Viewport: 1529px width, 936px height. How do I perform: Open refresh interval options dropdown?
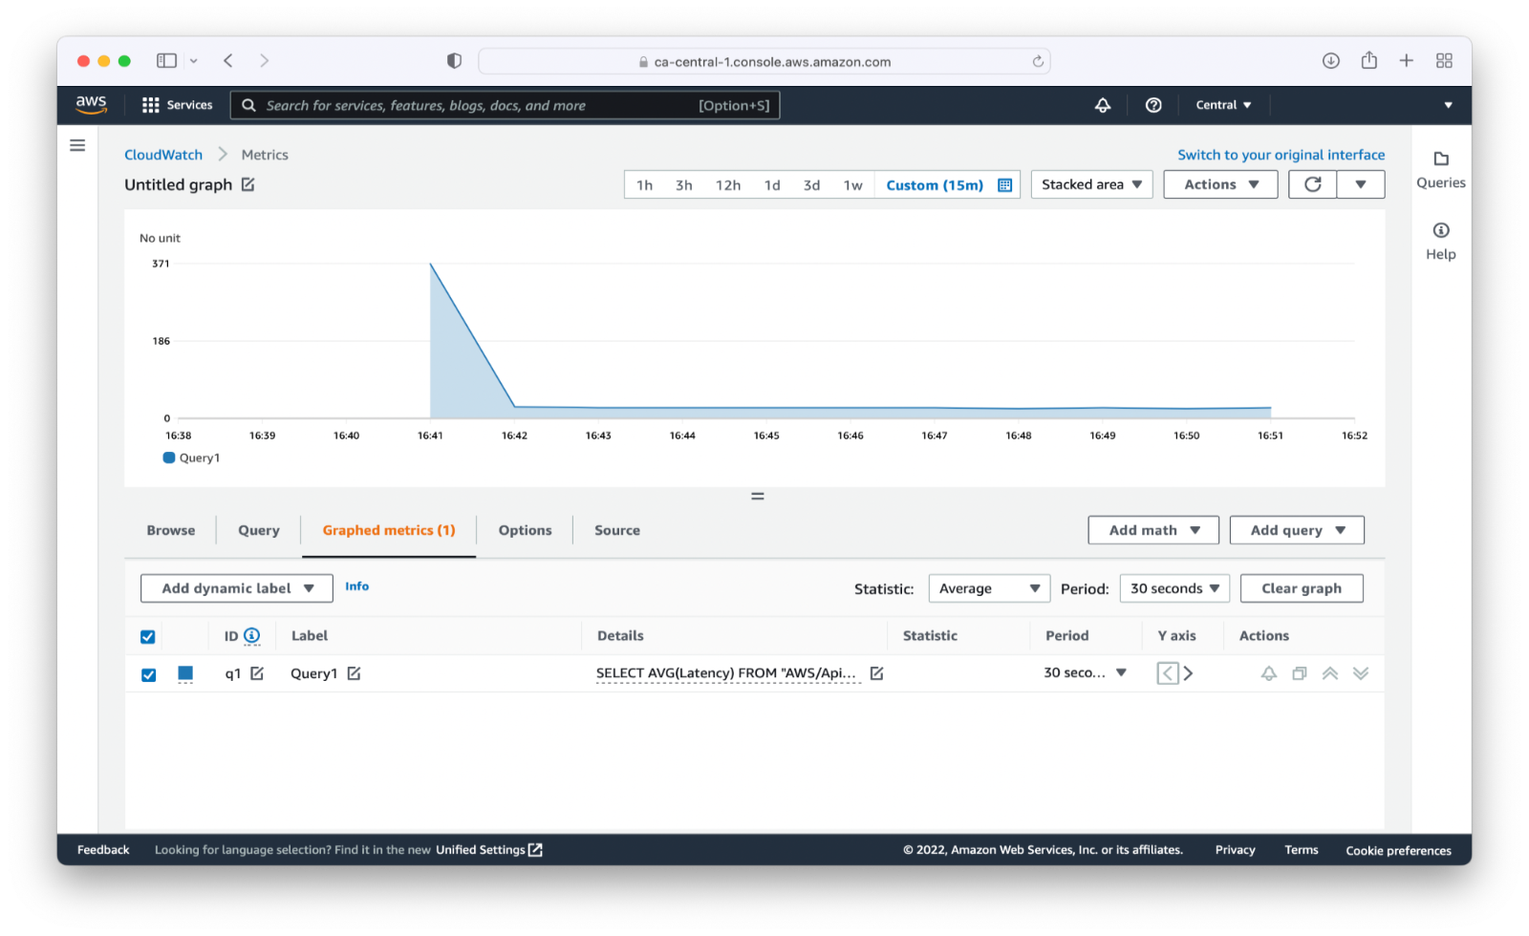1361,184
